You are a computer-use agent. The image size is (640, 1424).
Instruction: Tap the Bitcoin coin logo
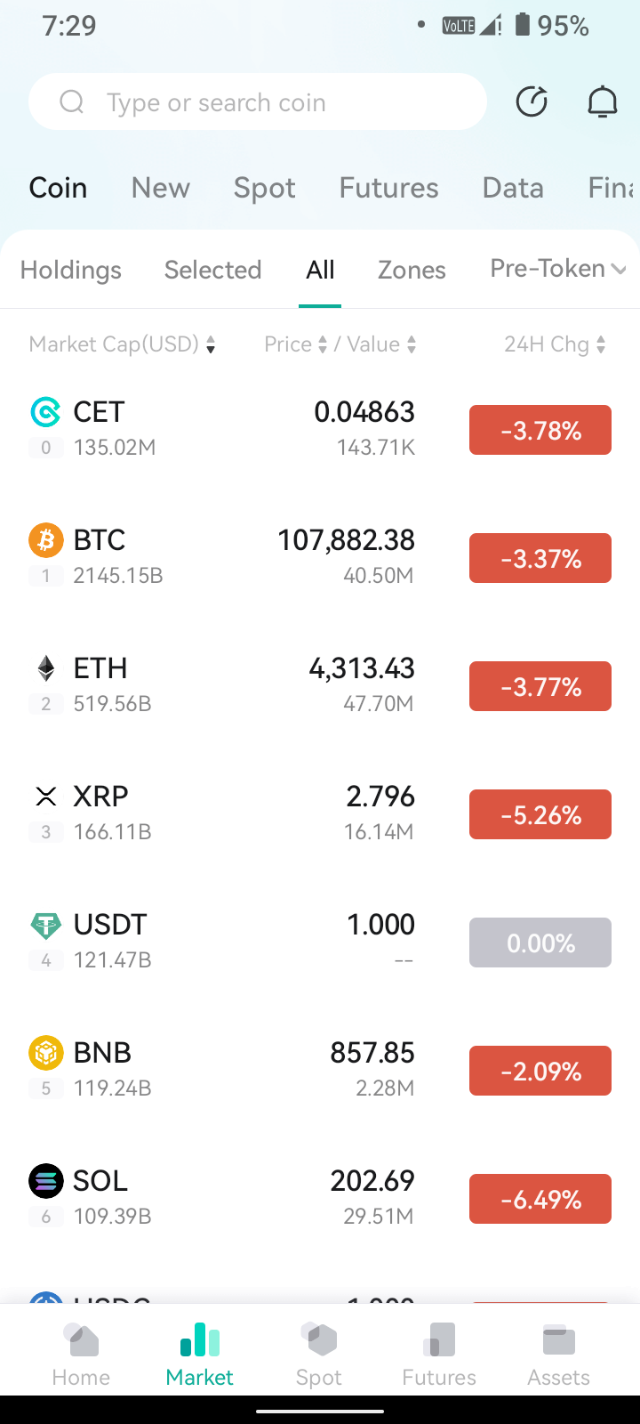coord(46,539)
